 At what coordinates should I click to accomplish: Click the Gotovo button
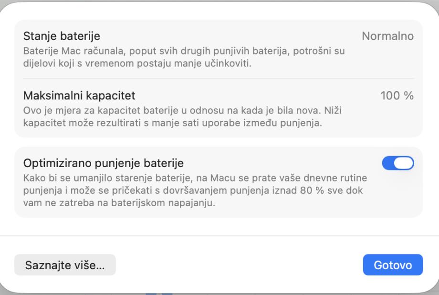[x=393, y=265]
